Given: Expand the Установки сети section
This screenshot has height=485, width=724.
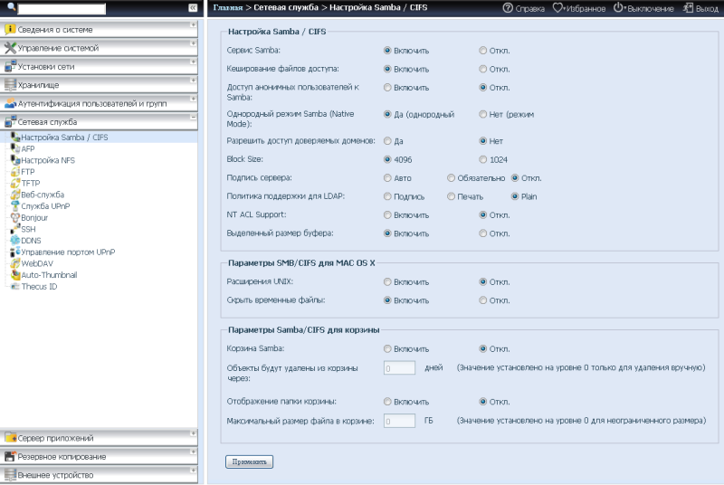Looking at the screenshot, I should (x=194, y=62).
